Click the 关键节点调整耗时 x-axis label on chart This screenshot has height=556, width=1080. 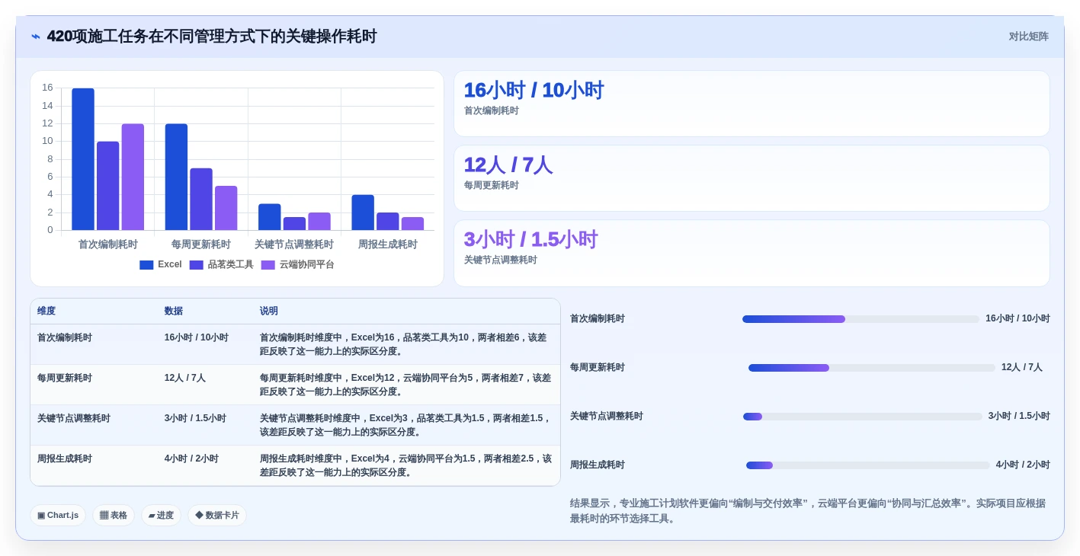click(294, 244)
